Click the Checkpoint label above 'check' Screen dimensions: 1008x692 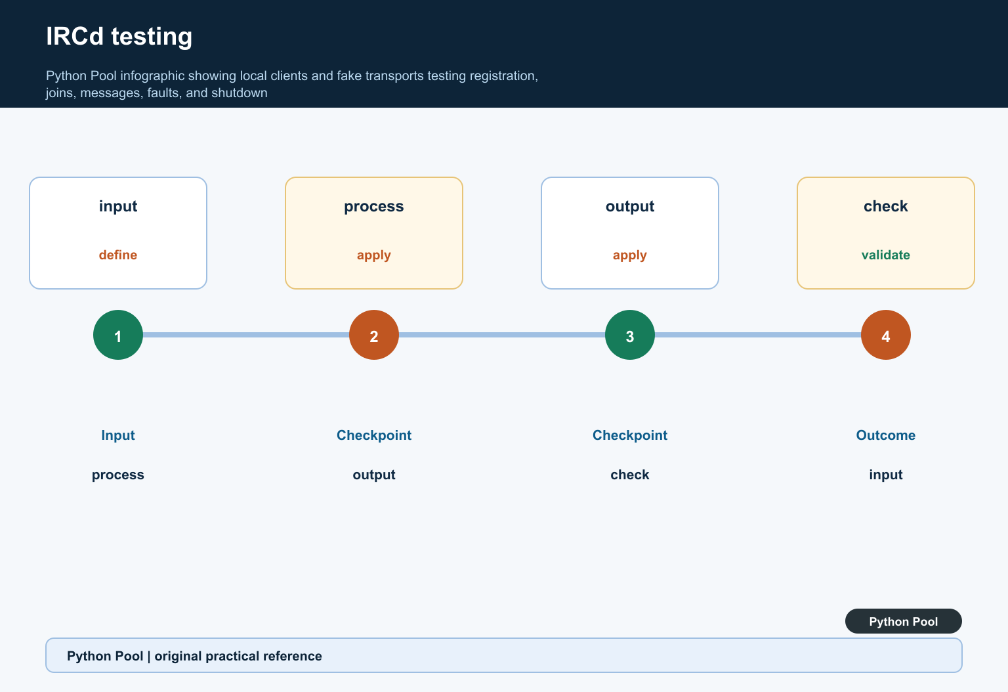pyautogui.click(x=630, y=435)
